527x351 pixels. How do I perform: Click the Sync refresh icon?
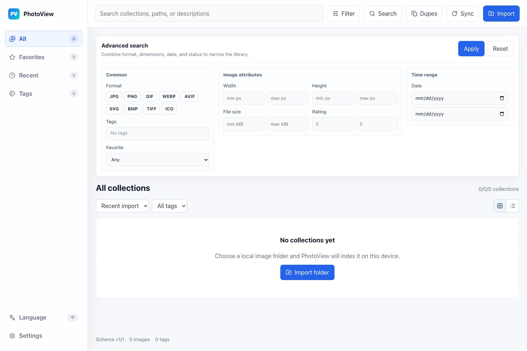click(x=455, y=14)
